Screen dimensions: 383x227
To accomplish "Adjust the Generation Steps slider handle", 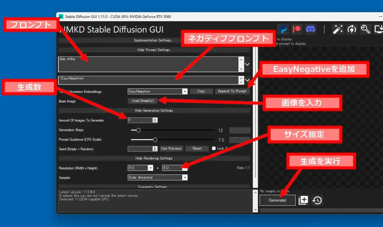I will pos(138,130).
